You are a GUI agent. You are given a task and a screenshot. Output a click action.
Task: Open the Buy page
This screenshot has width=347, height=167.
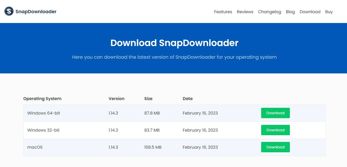point(329,12)
